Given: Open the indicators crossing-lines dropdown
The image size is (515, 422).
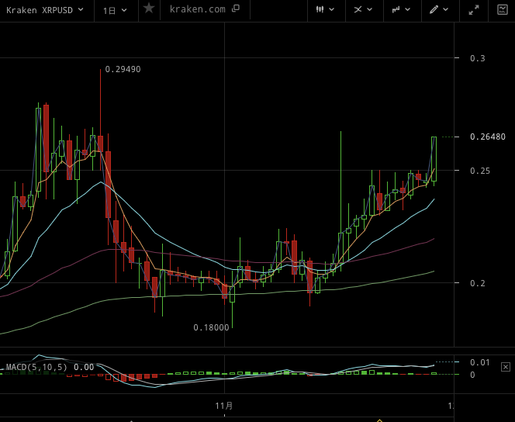Looking at the screenshot, I should [363, 9].
